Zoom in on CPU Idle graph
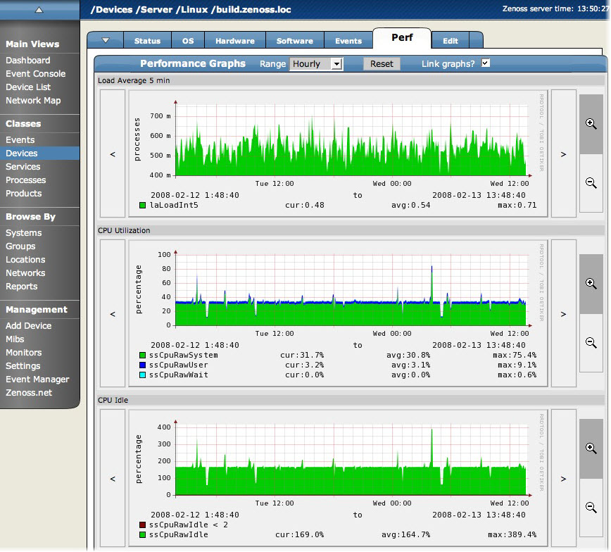The height and width of the screenshot is (552, 611). tap(591, 448)
